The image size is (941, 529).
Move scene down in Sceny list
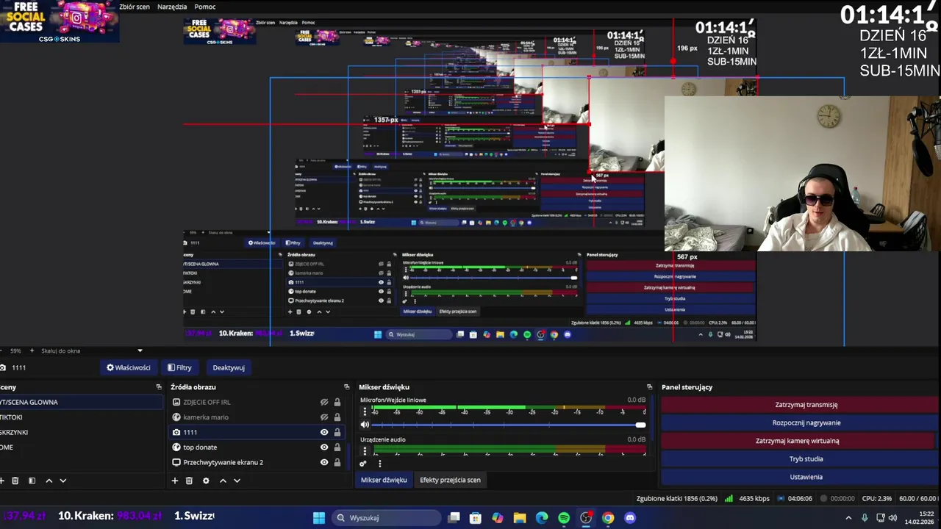63,481
